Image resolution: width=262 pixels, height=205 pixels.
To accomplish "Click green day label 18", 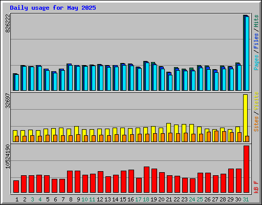I will (146, 199).
